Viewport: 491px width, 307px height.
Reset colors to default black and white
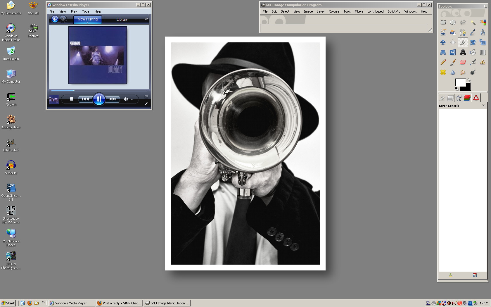pos(457,88)
